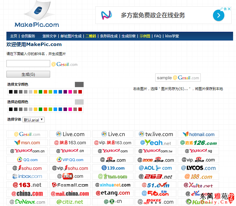Open 生成印章 in the navigation bar
Viewport: 236px width, 206px height.
[128, 36]
